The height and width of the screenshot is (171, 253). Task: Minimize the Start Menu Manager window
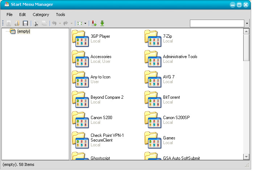[x=232, y=5]
